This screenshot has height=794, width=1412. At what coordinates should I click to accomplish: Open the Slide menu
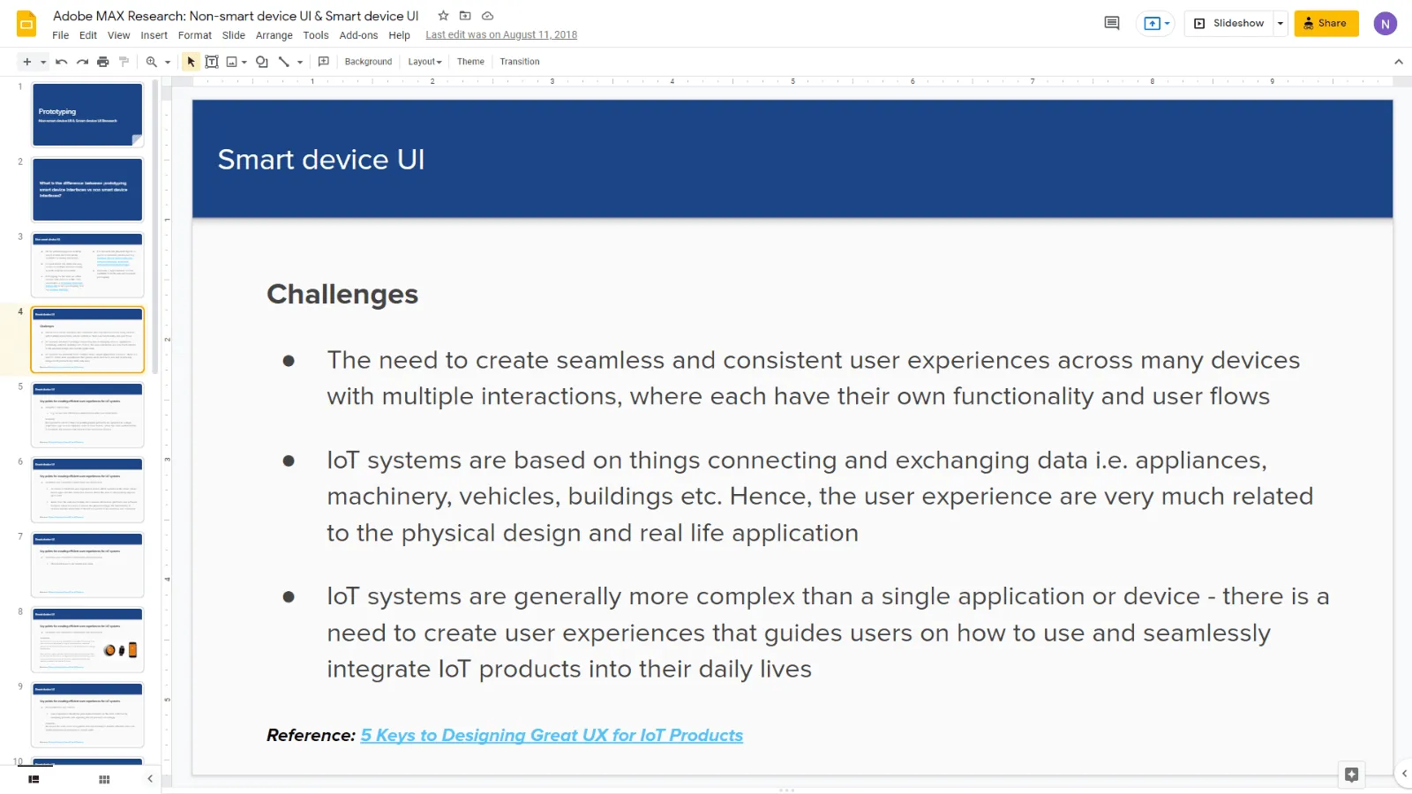pyautogui.click(x=234, y=35)
